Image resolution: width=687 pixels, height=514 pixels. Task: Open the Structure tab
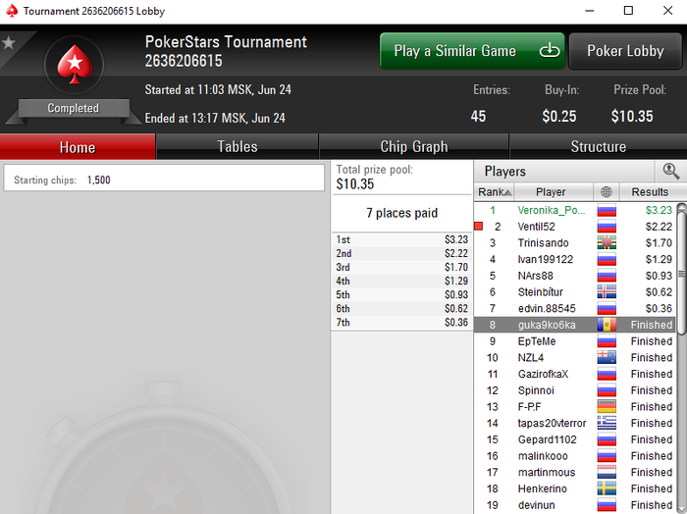[598, 147]
